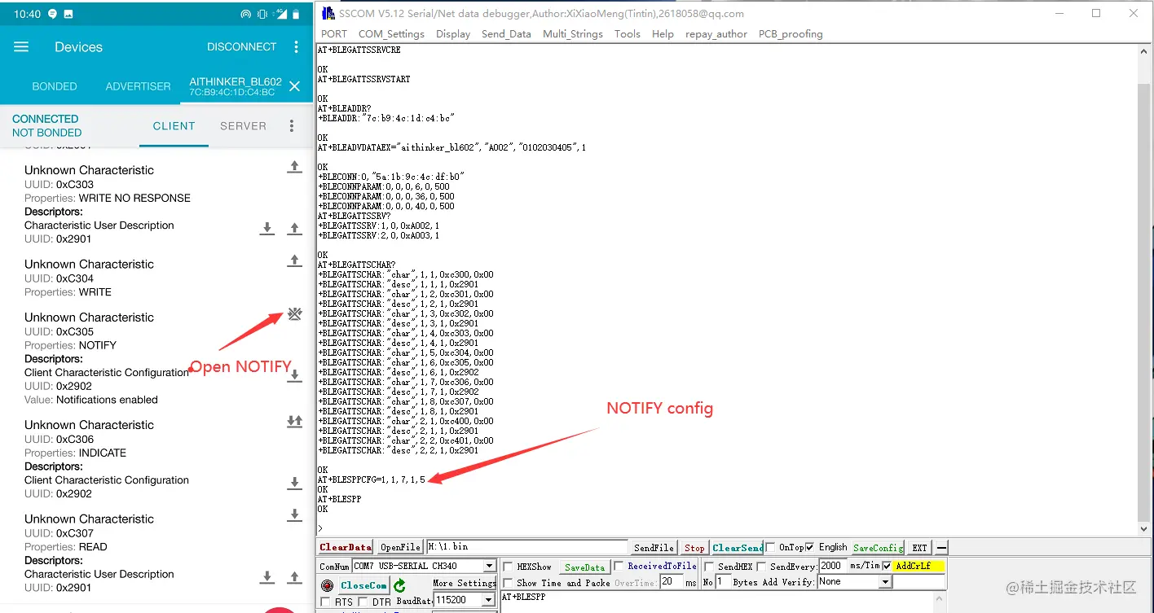Open the COM_Settings menu
Image resolution: width=1154 pixels, height=613 pixels.
pos(391,34)
